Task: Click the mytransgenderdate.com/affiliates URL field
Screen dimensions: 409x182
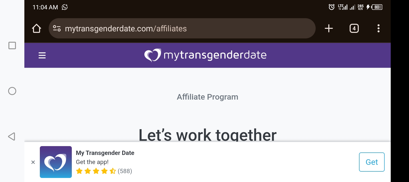Action: click(182, 28)
